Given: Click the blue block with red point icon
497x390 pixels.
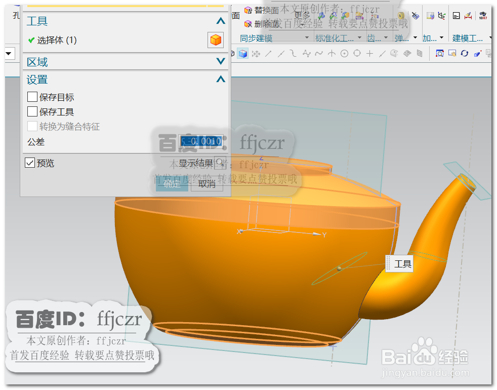Looking at the screenshot, I should click(x=477, y=53).
